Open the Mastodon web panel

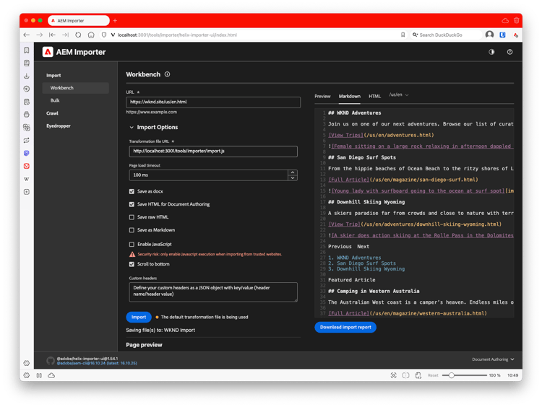[27, 153]
